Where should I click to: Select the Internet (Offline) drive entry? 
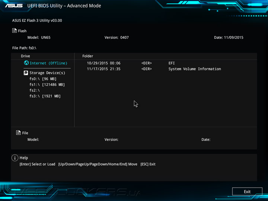tap(48, 63)
